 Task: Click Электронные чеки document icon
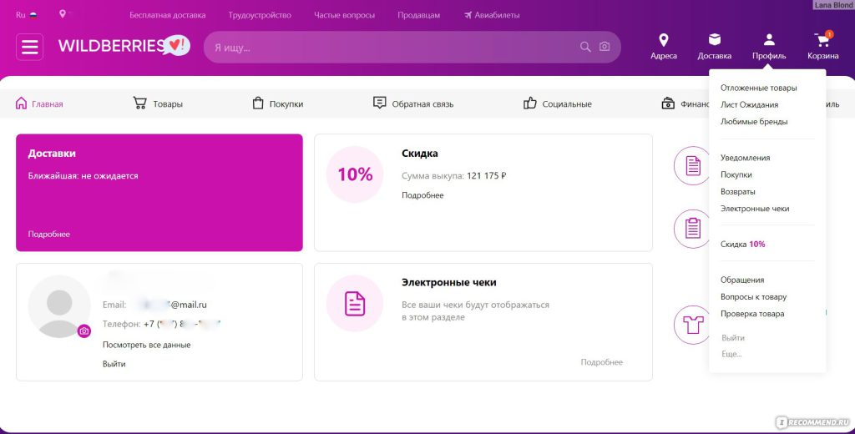pos(354,303)
